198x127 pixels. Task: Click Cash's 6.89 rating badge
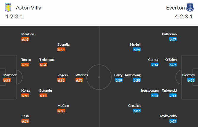click(25, 121)
